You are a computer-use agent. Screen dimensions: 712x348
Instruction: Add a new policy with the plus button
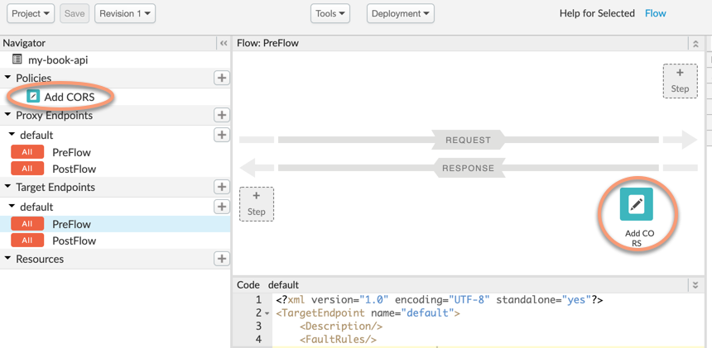(x=222, y=78)
